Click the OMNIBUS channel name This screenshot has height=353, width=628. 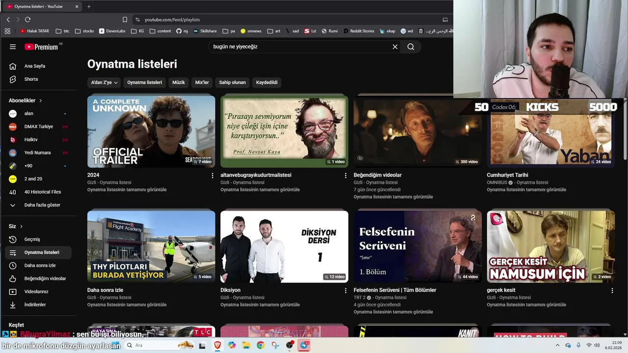tap(497, 182)
